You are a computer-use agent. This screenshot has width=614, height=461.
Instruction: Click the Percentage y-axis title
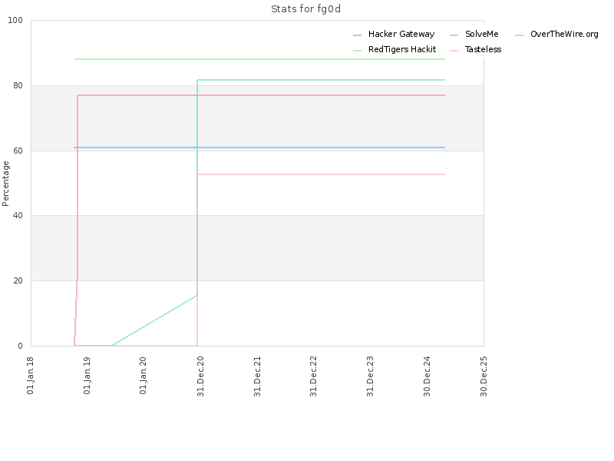tap(5, 184)
